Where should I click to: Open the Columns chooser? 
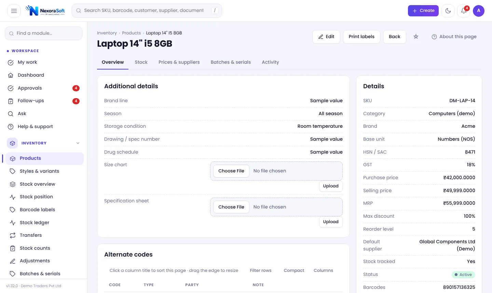323,271
